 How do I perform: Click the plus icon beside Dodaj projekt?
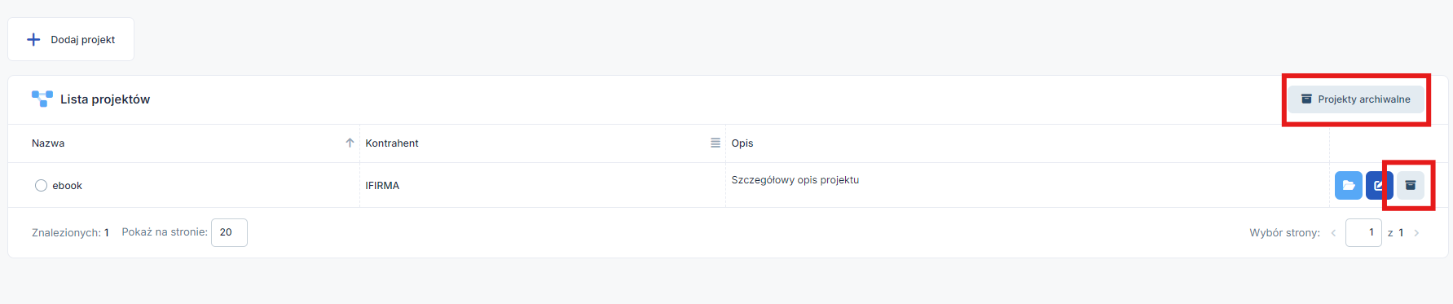pos(33,39)
